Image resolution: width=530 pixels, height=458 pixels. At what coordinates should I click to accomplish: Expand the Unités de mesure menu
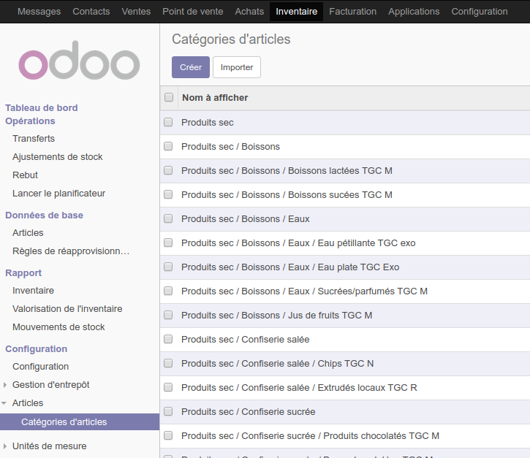pyautogui.click(x=49, y=446)
